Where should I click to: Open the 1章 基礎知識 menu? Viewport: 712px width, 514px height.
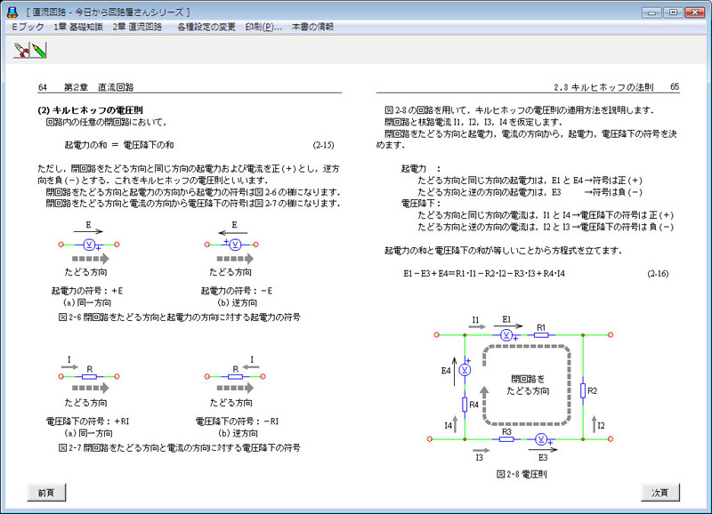(78, 28)
